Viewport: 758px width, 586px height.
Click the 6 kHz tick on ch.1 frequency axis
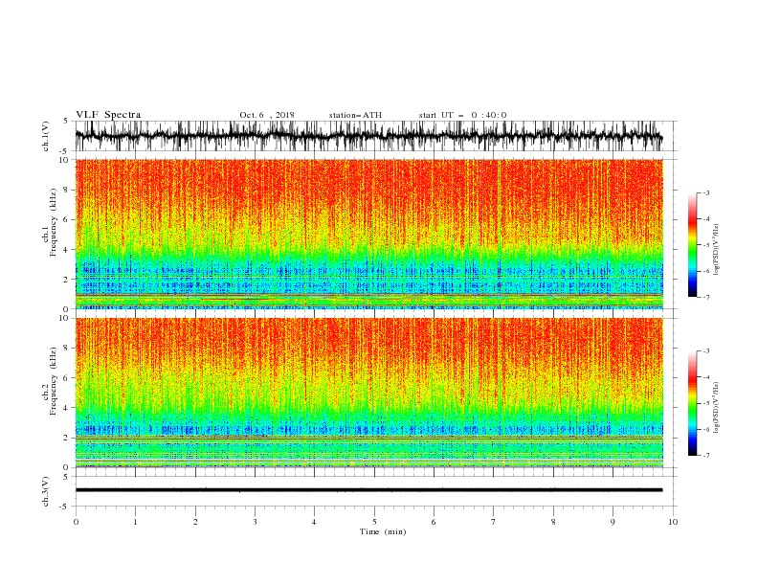67,220
